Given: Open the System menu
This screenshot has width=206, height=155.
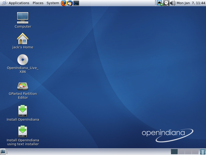Looking at the screenshot, I should 53,3.
